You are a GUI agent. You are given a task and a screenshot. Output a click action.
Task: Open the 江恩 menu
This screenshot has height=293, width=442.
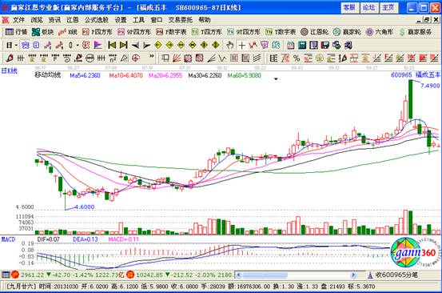point(73,20)
